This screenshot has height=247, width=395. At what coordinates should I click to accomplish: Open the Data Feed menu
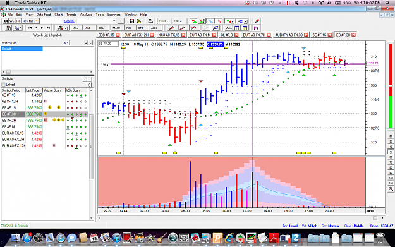click(44, 15)
